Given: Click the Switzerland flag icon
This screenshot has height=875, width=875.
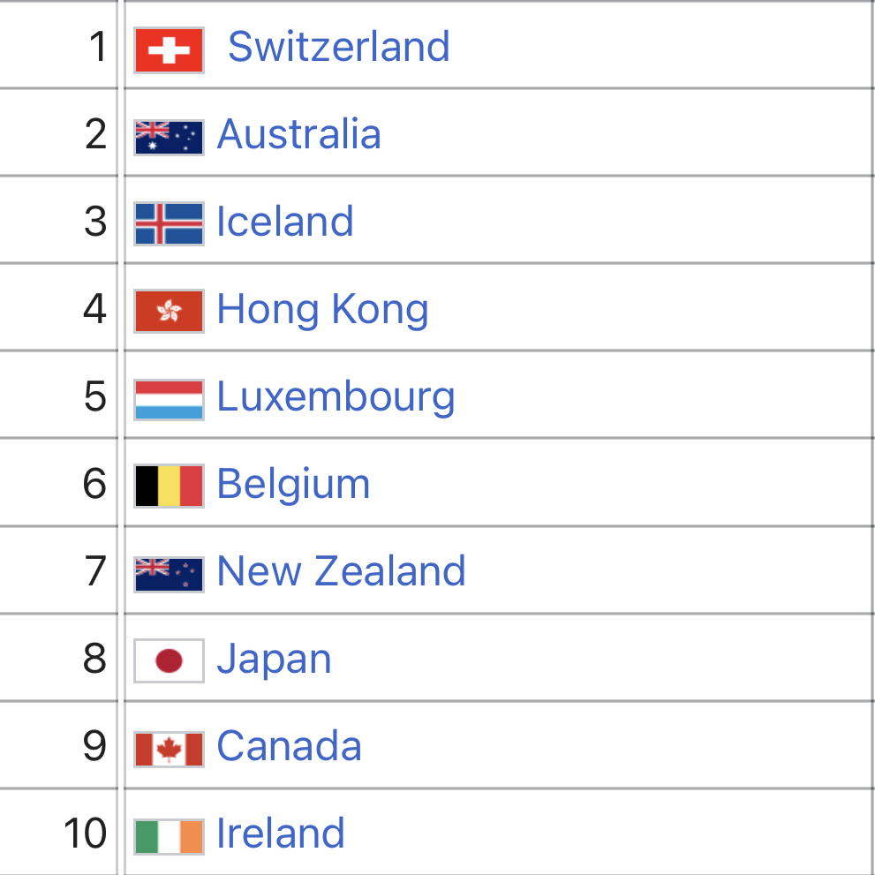Looking at the screenshot, I should [169, 50].
